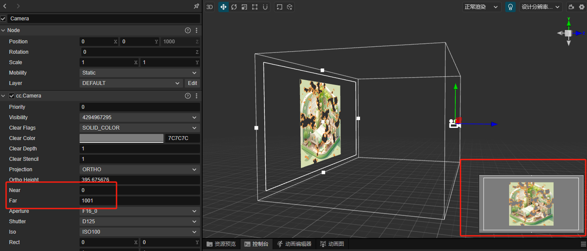
Task: Toggle scene lighting bulb icon
Action: tap(510, 7)
